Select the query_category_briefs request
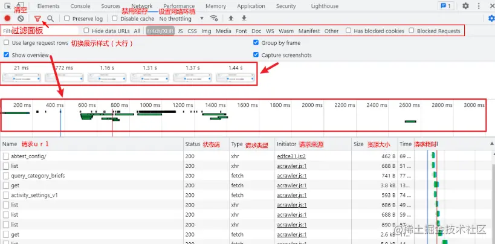495x244 pixels. [38, 176]
